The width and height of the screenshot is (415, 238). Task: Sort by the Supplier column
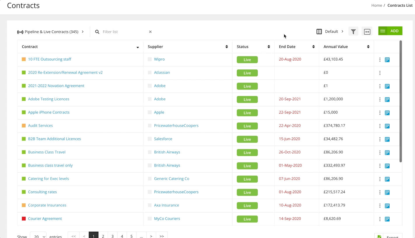[x=188, y=47]
